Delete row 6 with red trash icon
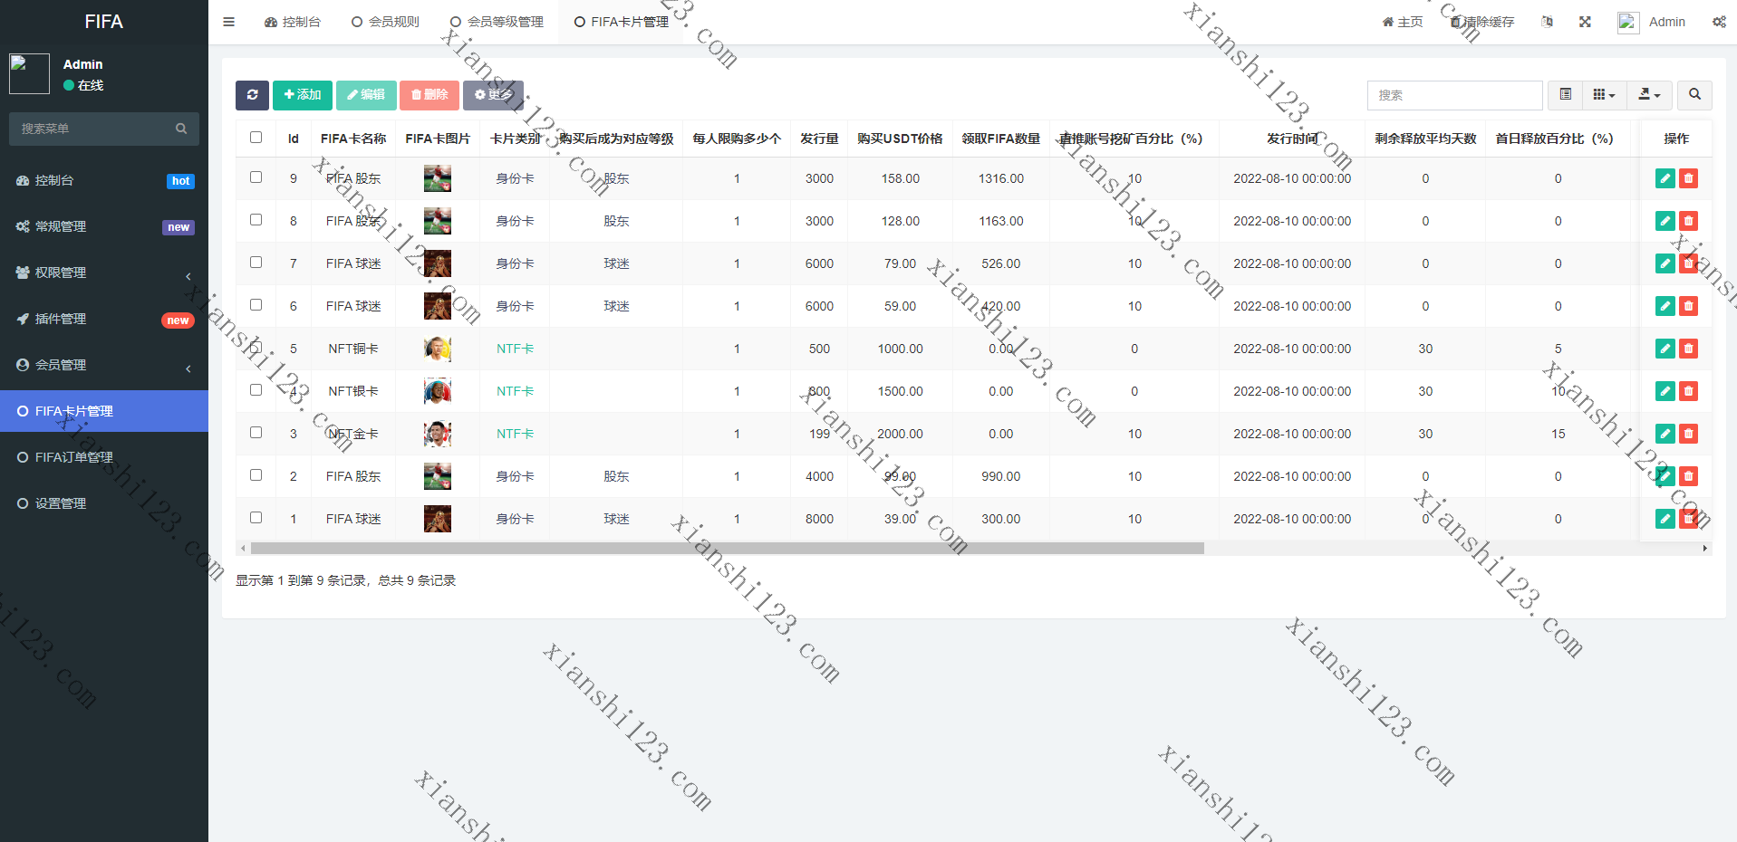Image resolution: width=1737 pixels, height=842 pixels. 1688,306
